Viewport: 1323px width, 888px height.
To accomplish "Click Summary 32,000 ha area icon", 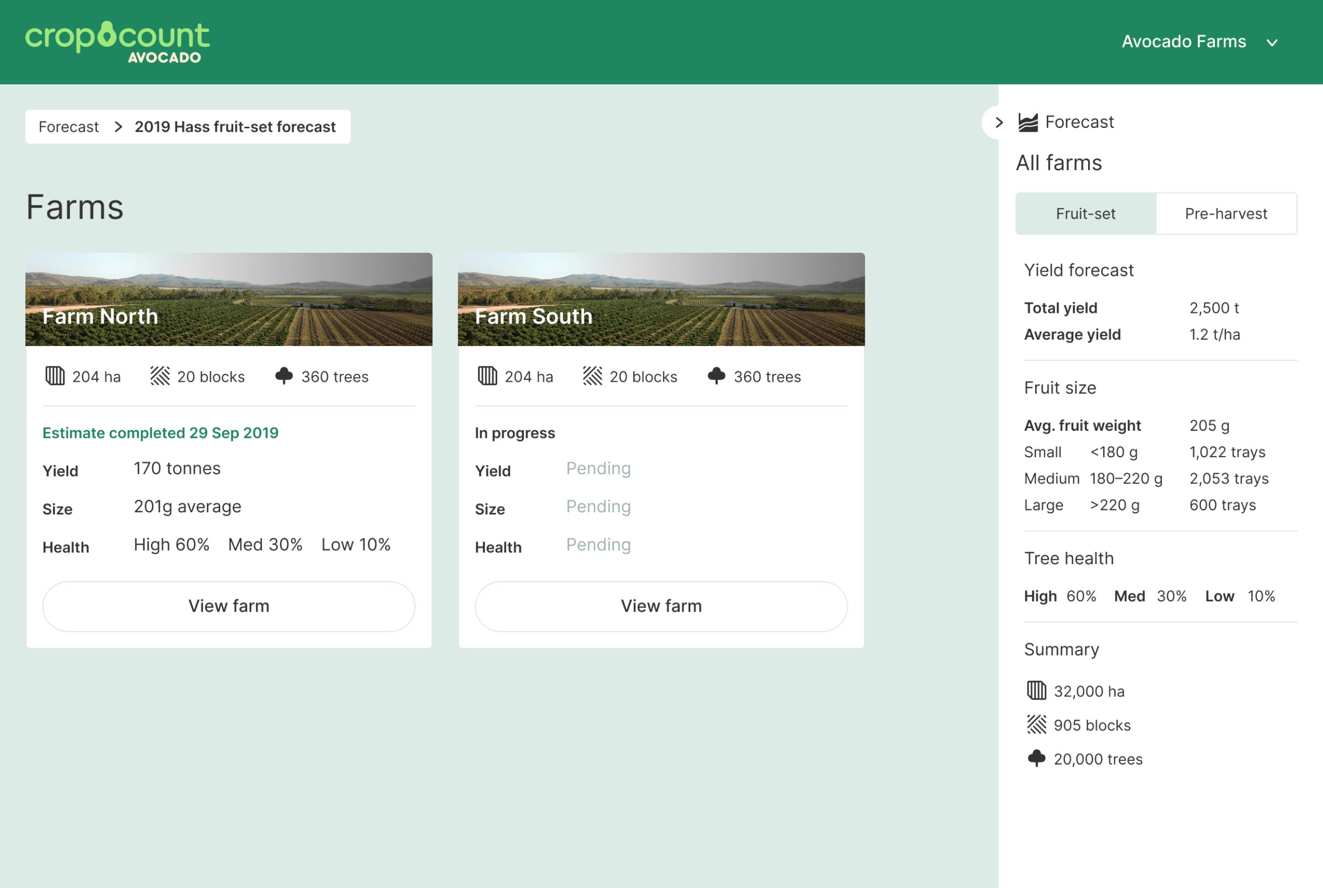I will click(1036, 690).
